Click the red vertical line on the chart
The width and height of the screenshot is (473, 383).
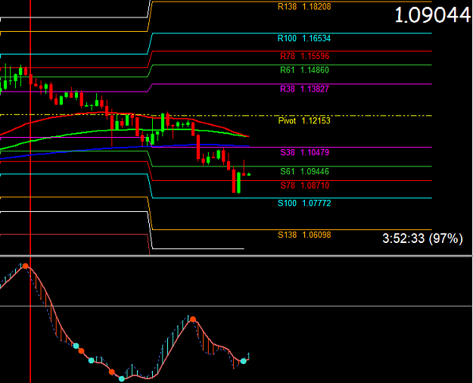30,191
